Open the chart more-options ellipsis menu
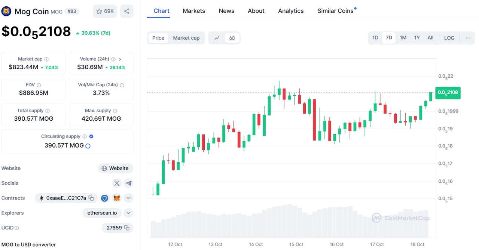 click(x=468, y=38)
